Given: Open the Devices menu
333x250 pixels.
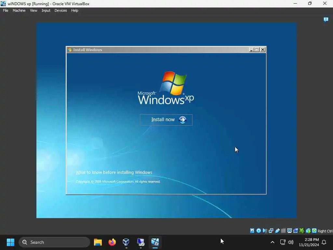Looking at the screenshot, I should point(60,10).
